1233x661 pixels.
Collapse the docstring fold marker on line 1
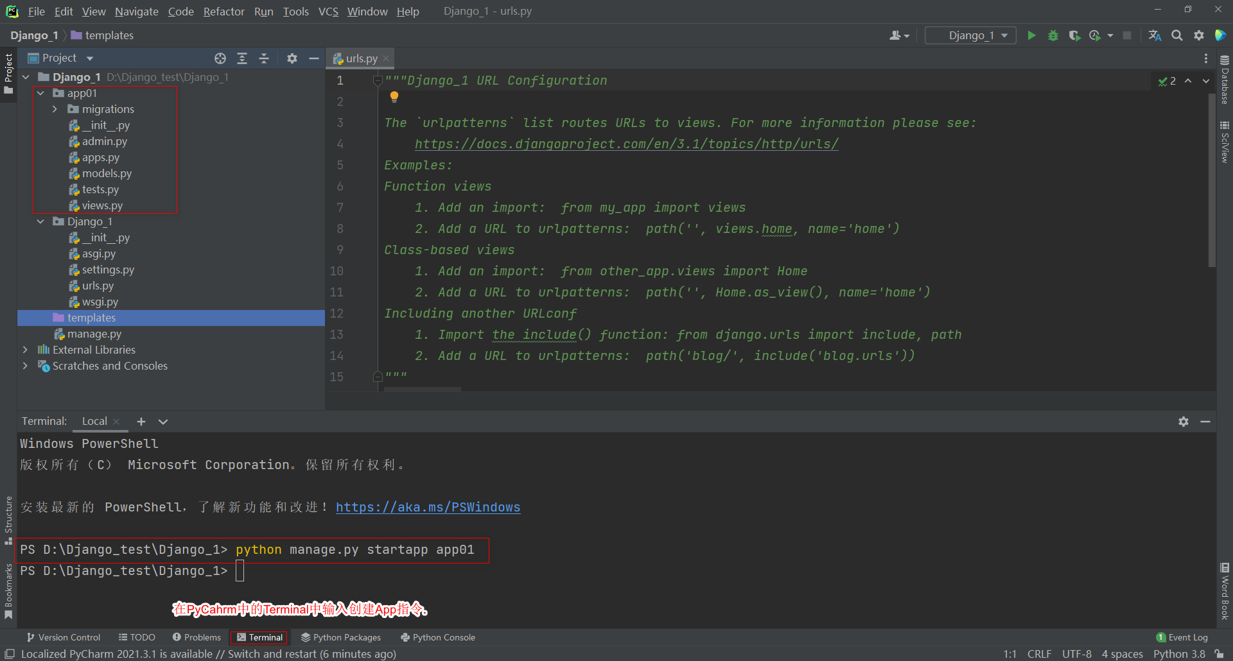(378, 81)
